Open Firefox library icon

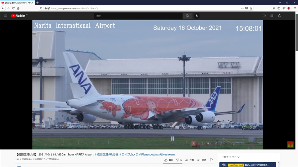point(274,8)
